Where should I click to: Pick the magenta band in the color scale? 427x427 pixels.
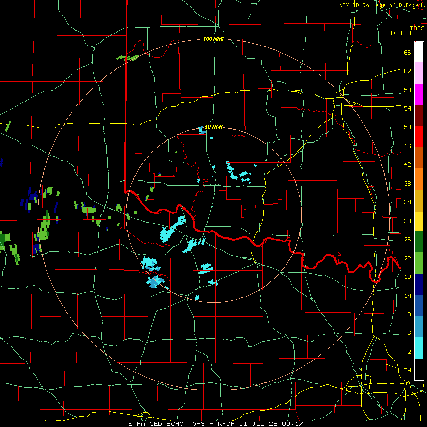click(x=419, y=94)
